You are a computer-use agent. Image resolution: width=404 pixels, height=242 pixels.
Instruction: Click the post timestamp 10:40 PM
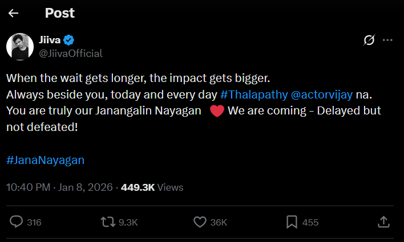coord(28,187)
